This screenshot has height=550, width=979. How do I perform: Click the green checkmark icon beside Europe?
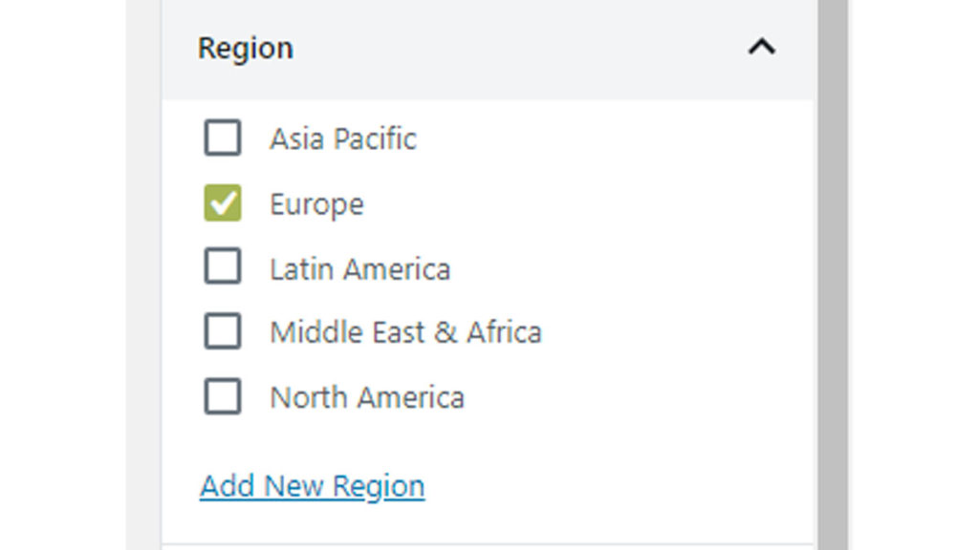click(223, 203)
